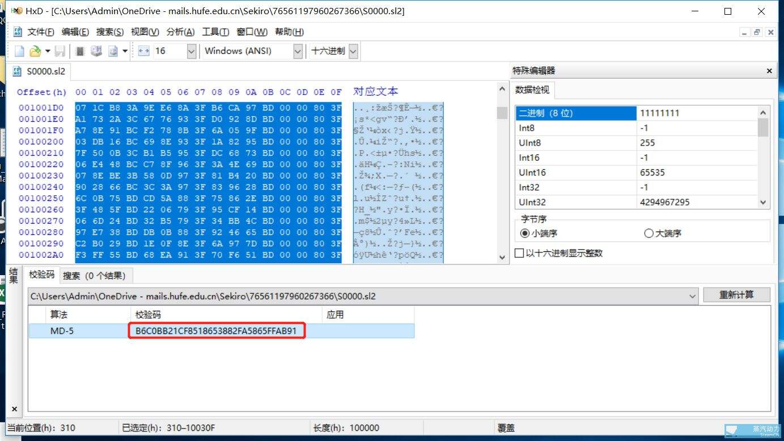Open the 编辑(E) menu
Viewport: 784px width, 441px height.
tap(75, 32)
